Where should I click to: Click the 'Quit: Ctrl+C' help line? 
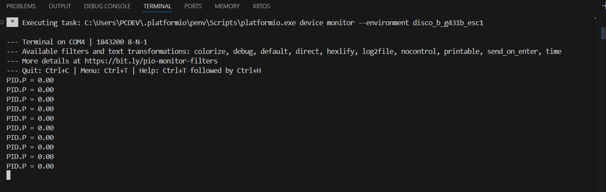(x=134, y=70)
